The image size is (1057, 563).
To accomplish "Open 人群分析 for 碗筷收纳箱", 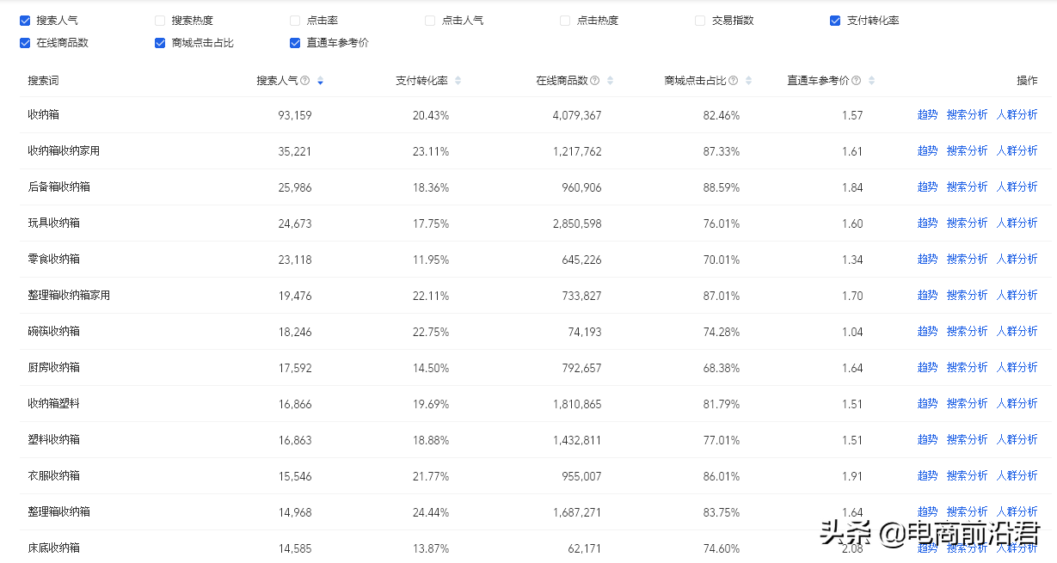I will 1017,330.
